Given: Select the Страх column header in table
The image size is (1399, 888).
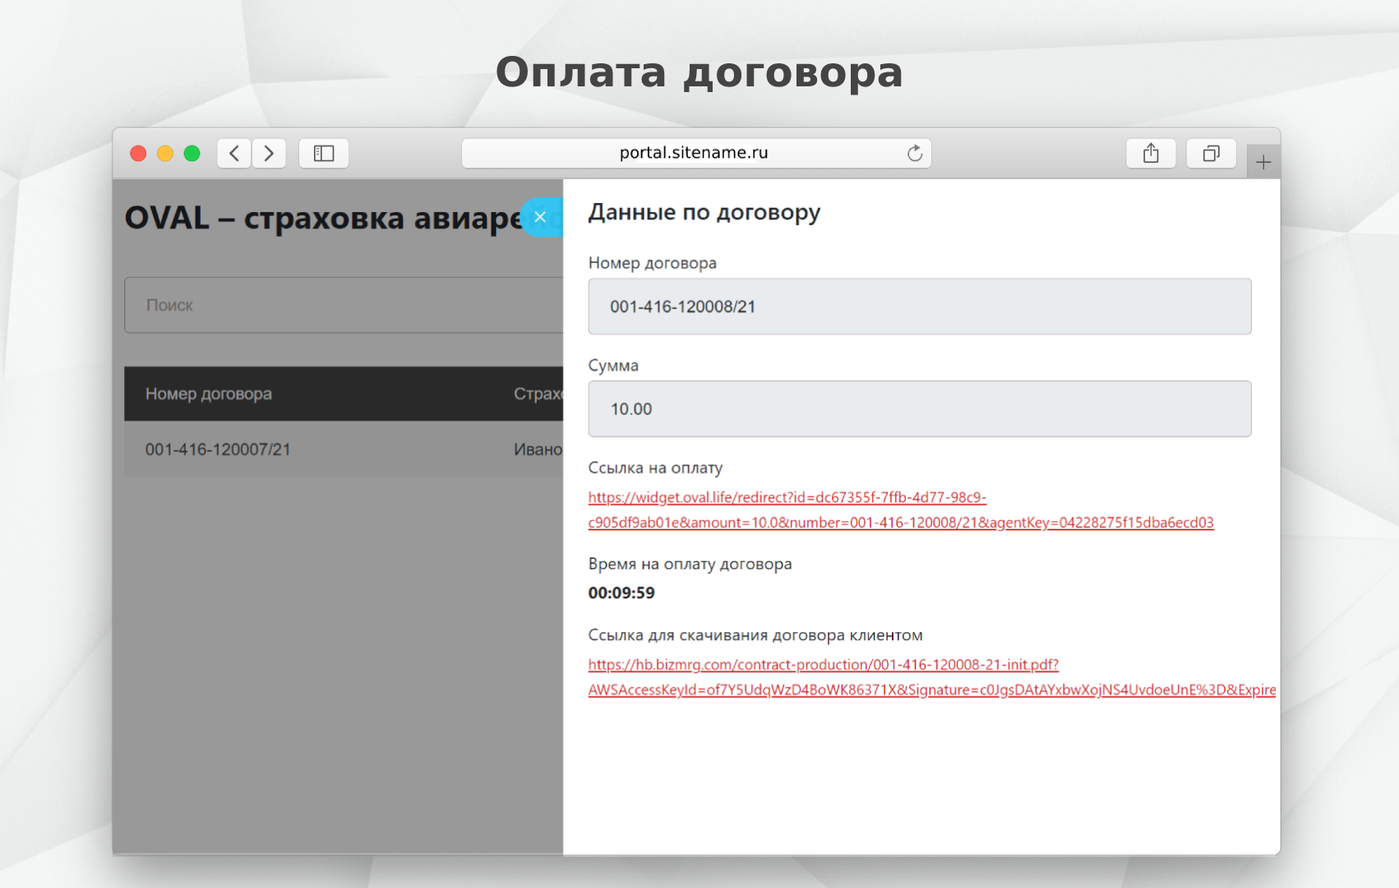Looking at the screenshot, I should tap(538, 394).
